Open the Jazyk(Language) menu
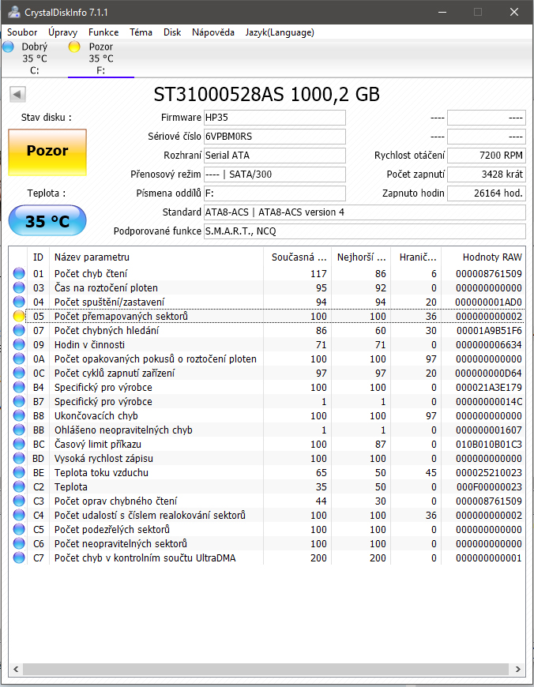 (x=280, y=32)
